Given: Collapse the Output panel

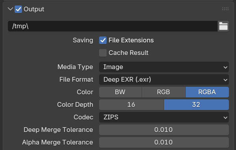Looking at the screenshot, I should (10, 9).
